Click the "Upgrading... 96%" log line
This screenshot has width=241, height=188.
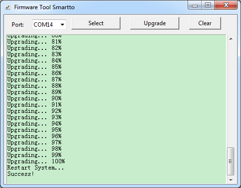pyautogui.click(x=34, y=136)
